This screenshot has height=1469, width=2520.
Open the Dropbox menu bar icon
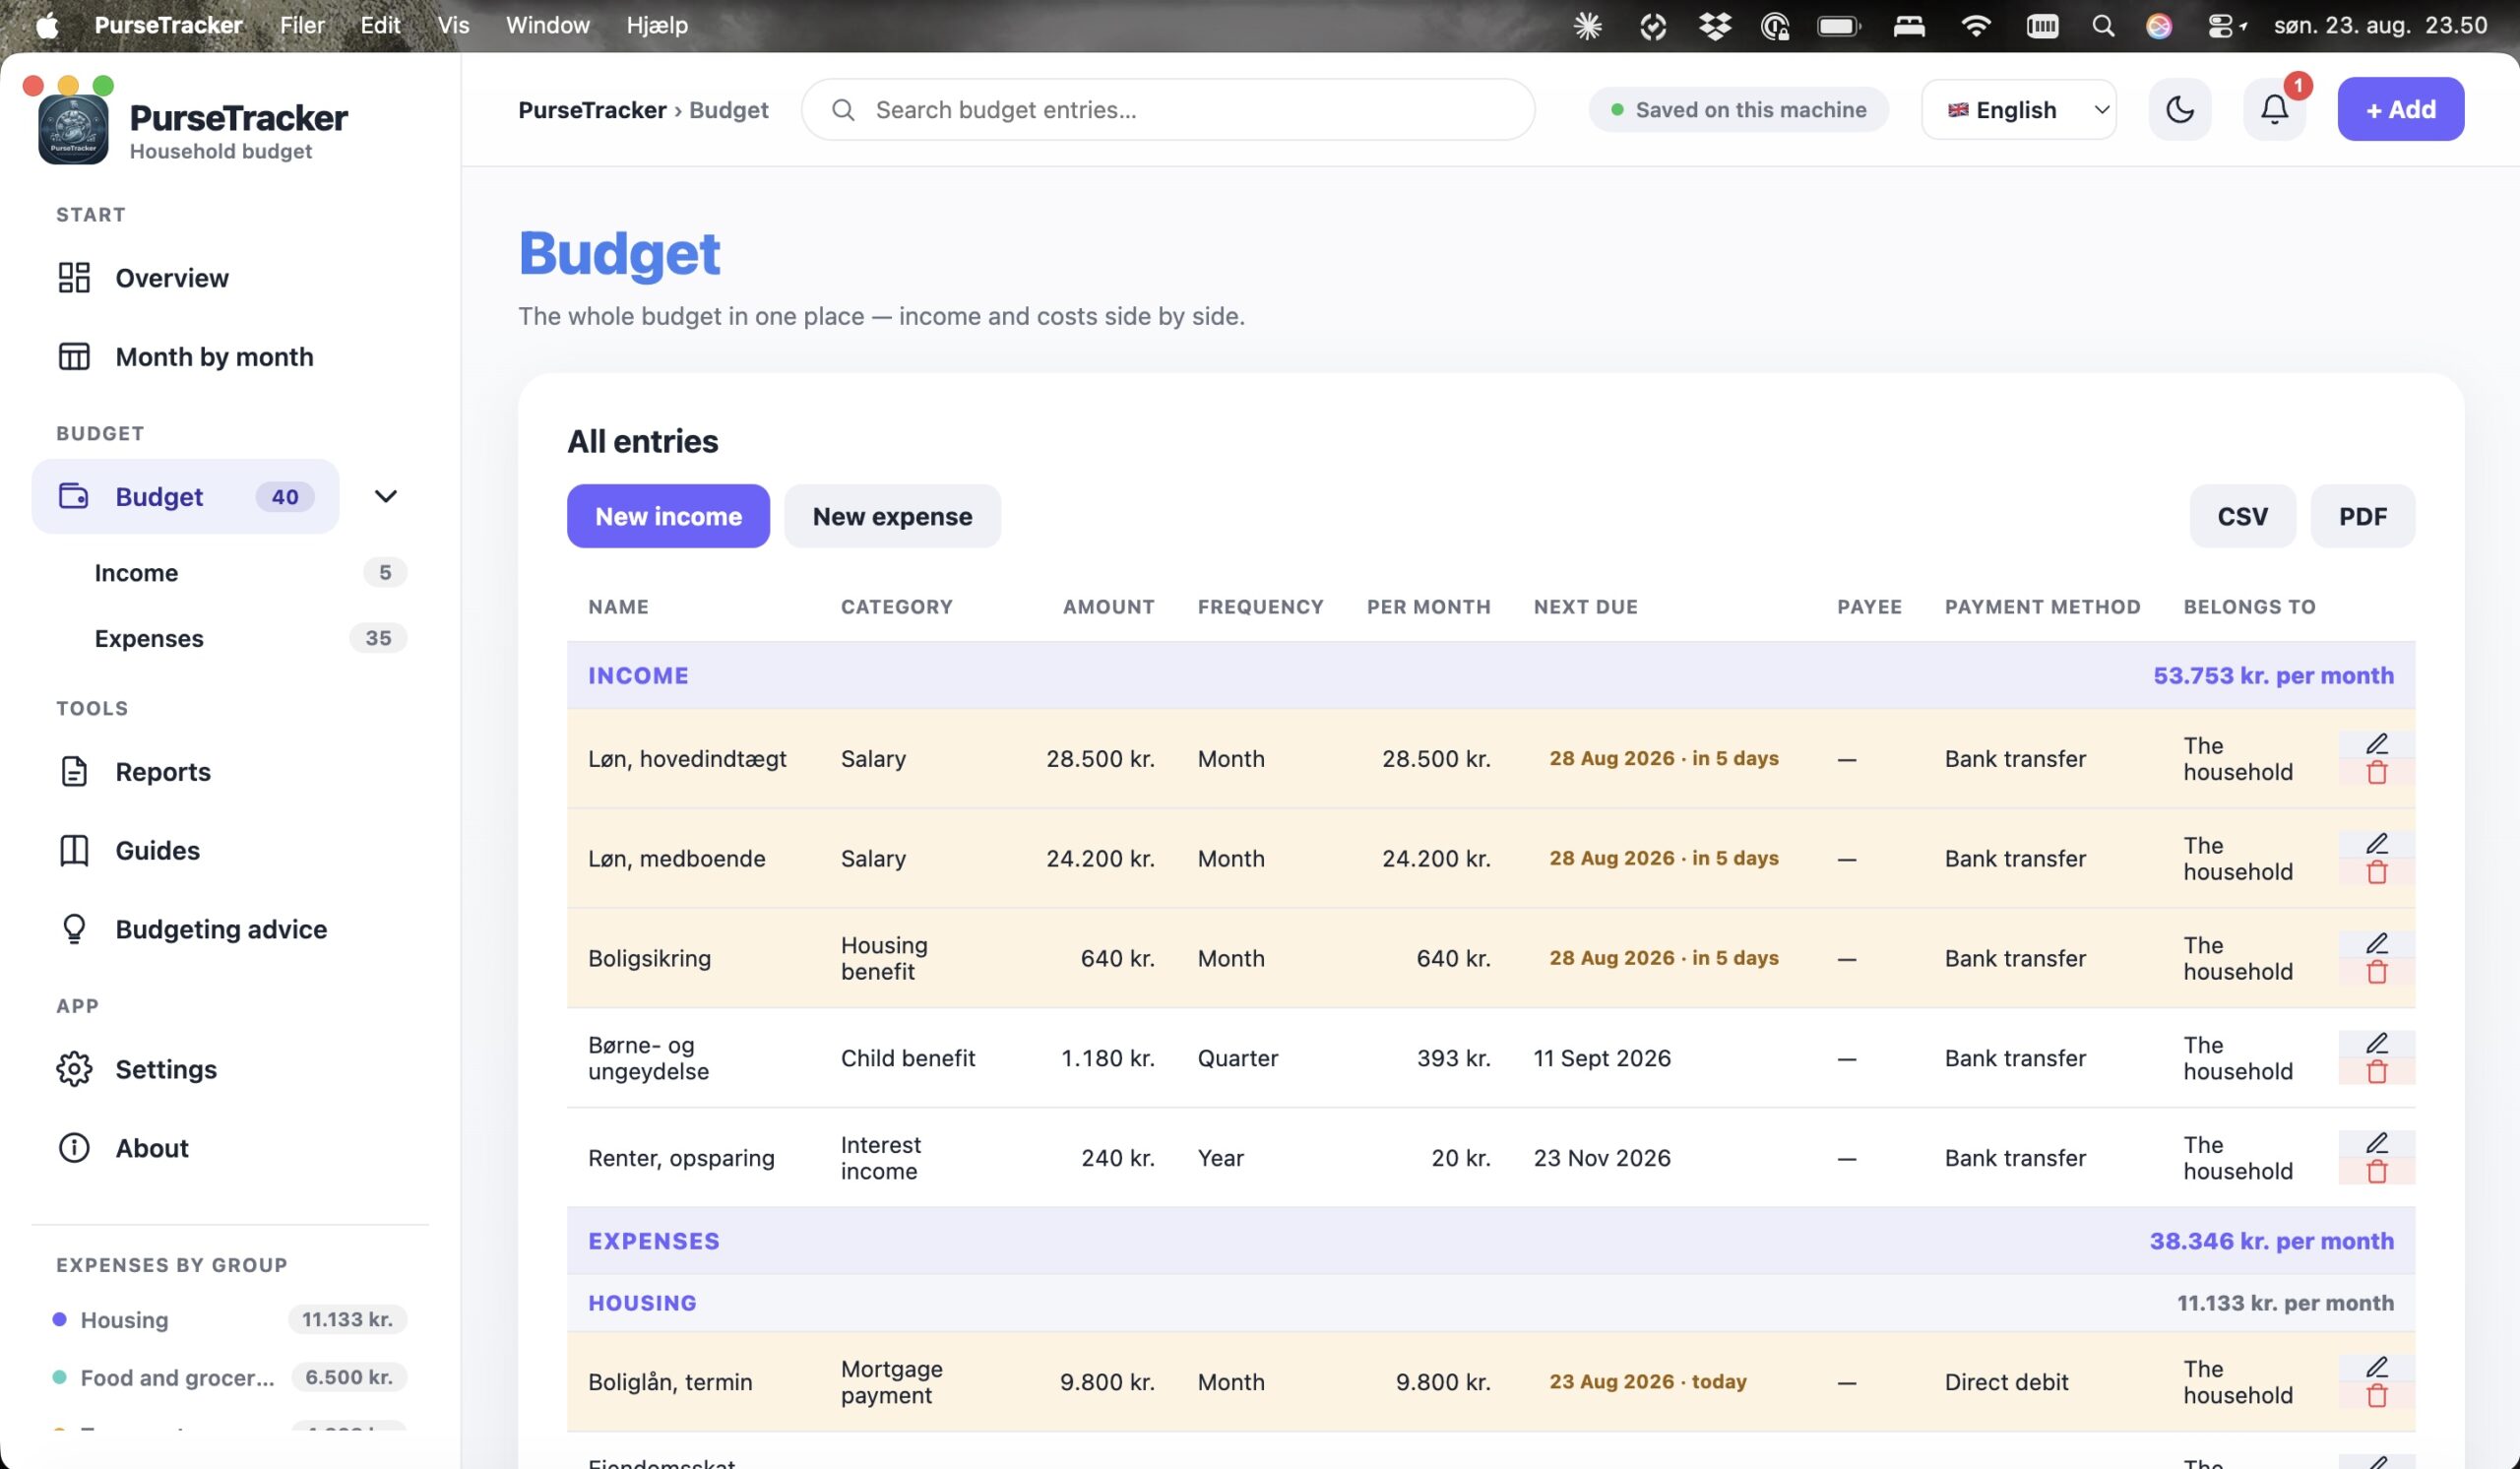[1714, 26]
